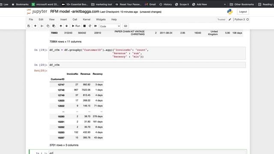Open the Bookmarks star folder

click(x=20, y=4)
